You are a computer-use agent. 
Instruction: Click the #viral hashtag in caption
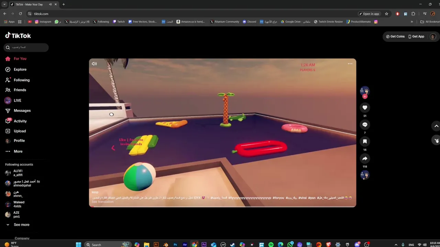[x=302, y=198]
